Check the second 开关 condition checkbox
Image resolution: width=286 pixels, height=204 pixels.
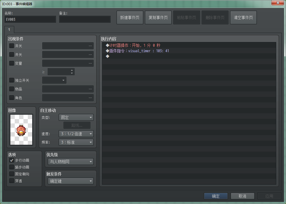[x=11, y=54]
